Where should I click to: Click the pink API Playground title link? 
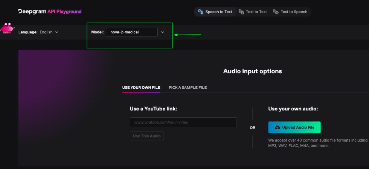point(64,12)
